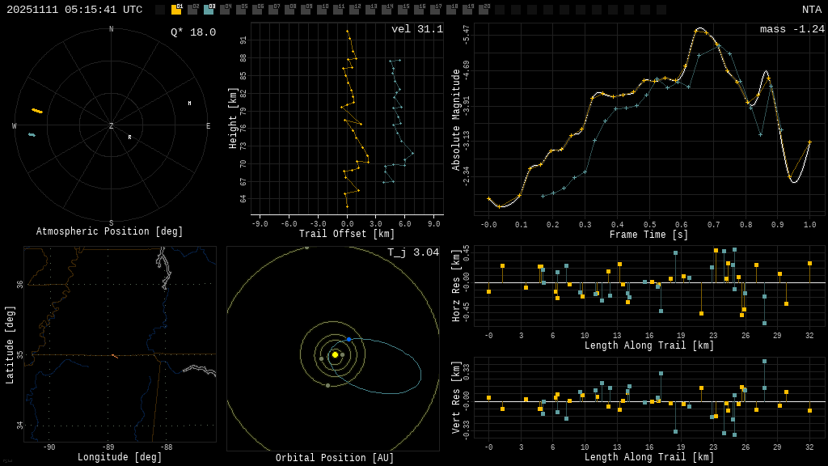Image resolution: width=828 pixels, height=466 pixels.
Task: Click the Z zenith marker in the polar plot
Action: [112, 126]
